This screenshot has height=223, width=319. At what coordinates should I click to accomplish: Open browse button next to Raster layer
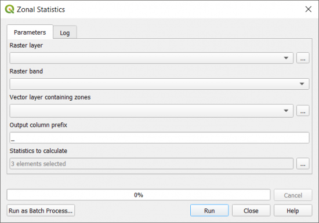click(303, 58)
